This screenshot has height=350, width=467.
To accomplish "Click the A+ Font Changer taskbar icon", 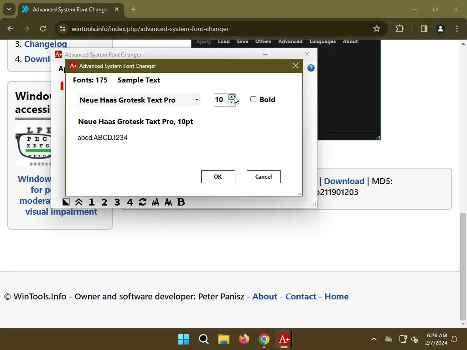I will 284,339.
